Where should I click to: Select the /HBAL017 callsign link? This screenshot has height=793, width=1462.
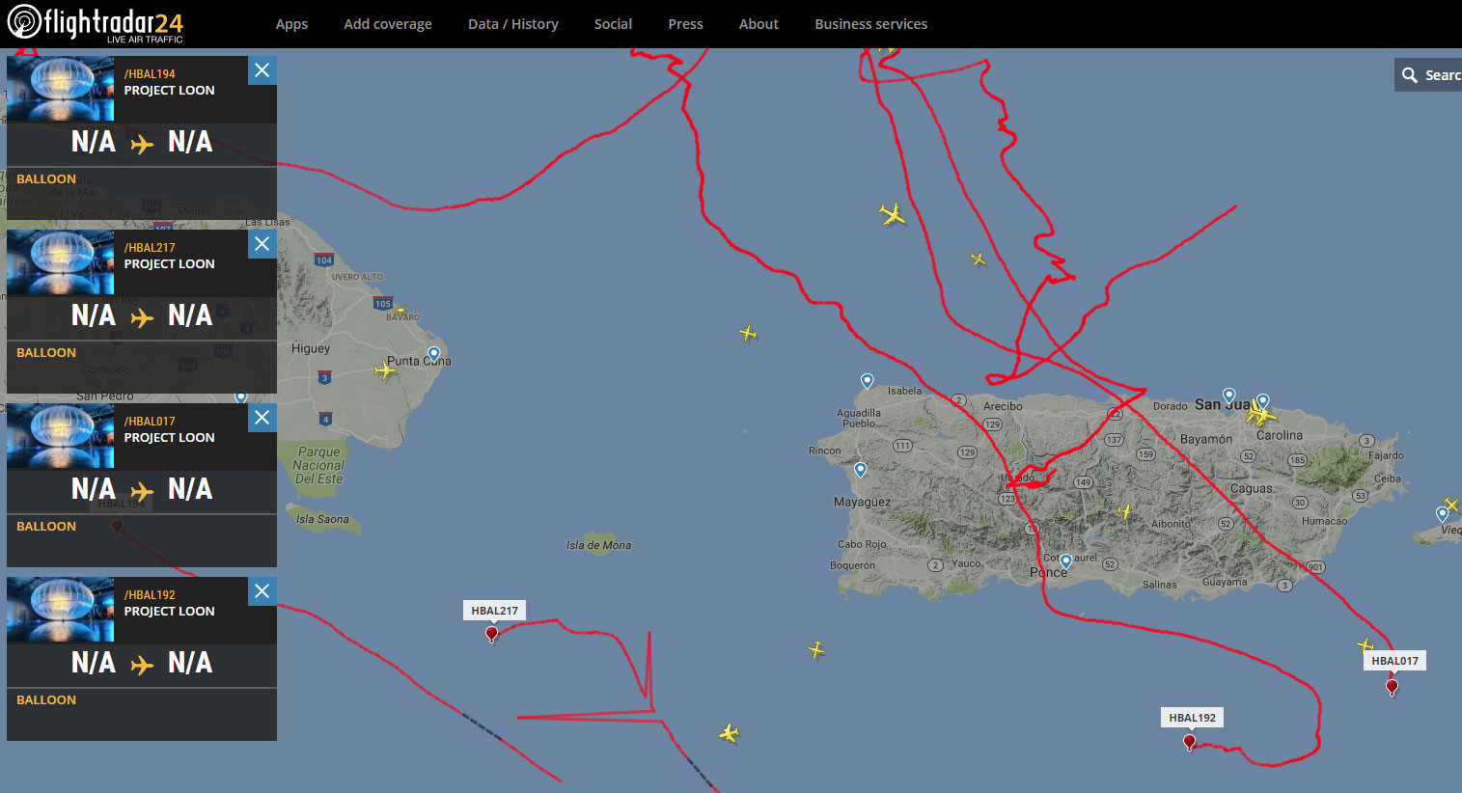click(150, 422)
